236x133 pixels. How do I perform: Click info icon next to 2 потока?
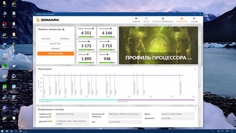click(x=88, y=54)
